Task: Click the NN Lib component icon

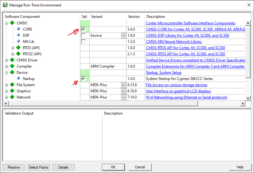Action: tap(18, 42)
